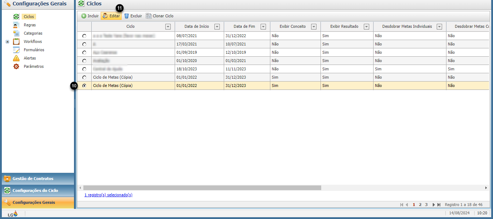Select radio button for row starting 17/03/2021
The height and width of the screenshot is (219, 493).
click(84, 44)
